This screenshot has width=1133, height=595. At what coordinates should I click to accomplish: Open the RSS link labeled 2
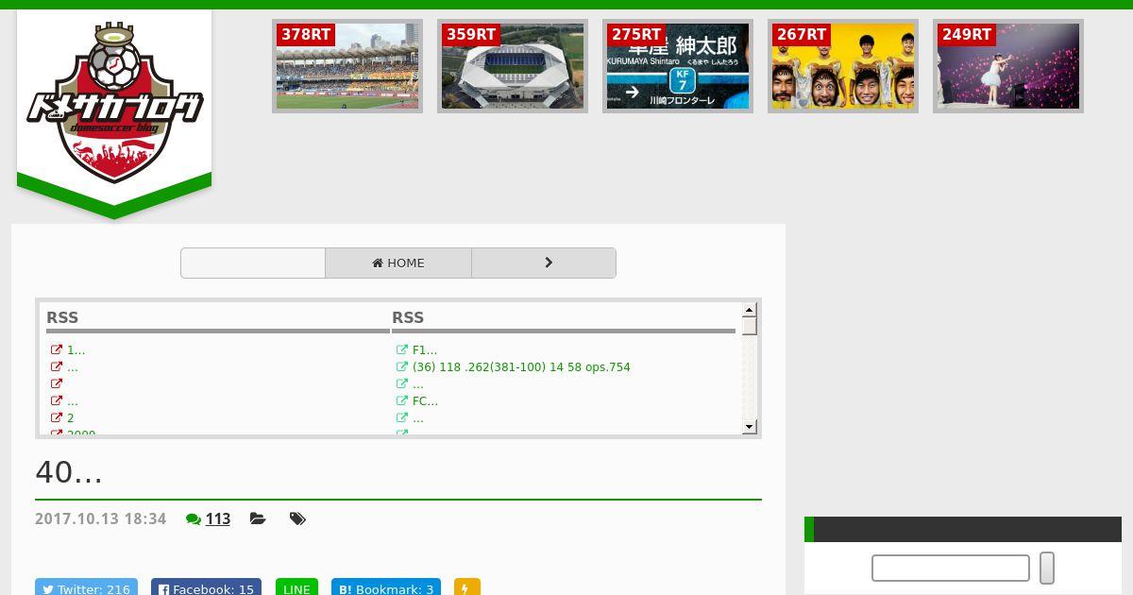click(70, 417)
